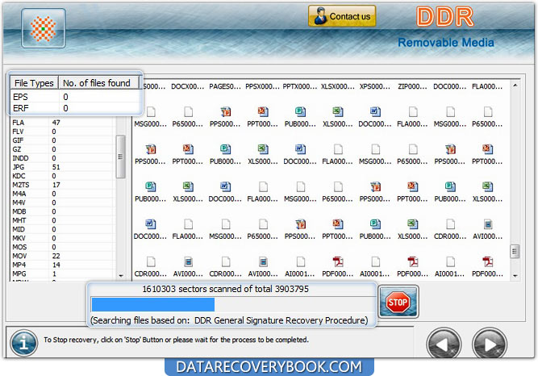Screen dimensions: 538x376
Task: Select the GZ file type row
Action: (x=63, y=149)
